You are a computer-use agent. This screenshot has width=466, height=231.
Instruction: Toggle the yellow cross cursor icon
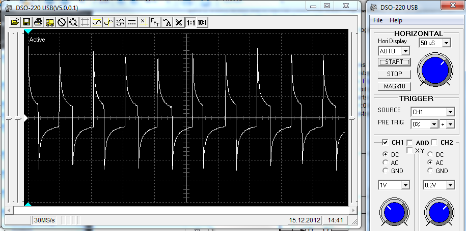143,22
